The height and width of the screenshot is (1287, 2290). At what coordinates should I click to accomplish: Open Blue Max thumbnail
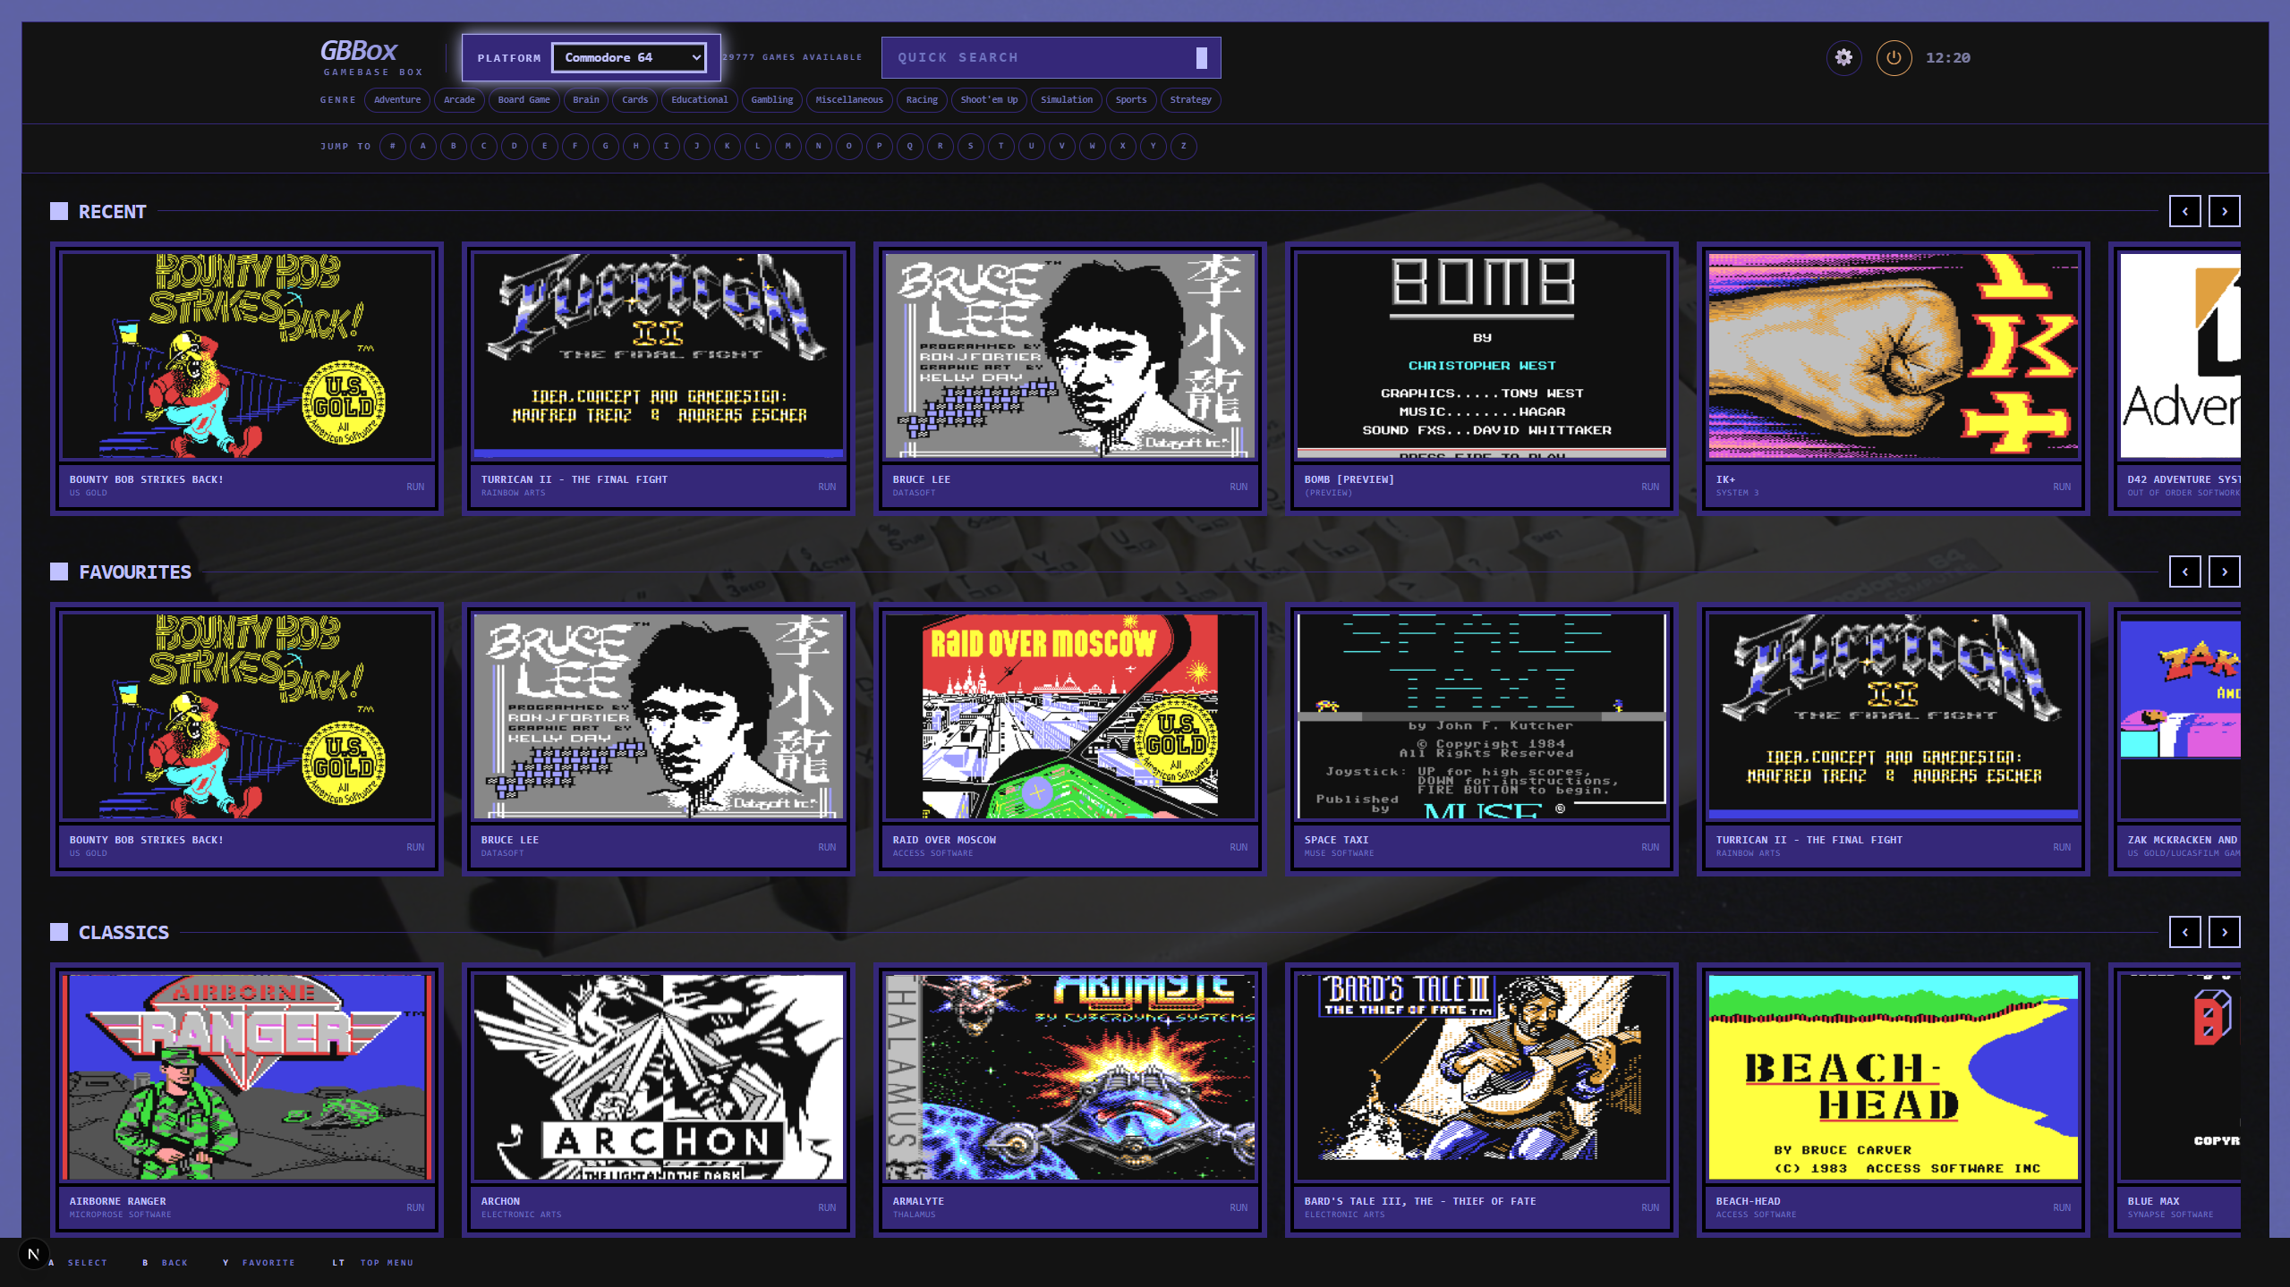click(2180, 1077)
